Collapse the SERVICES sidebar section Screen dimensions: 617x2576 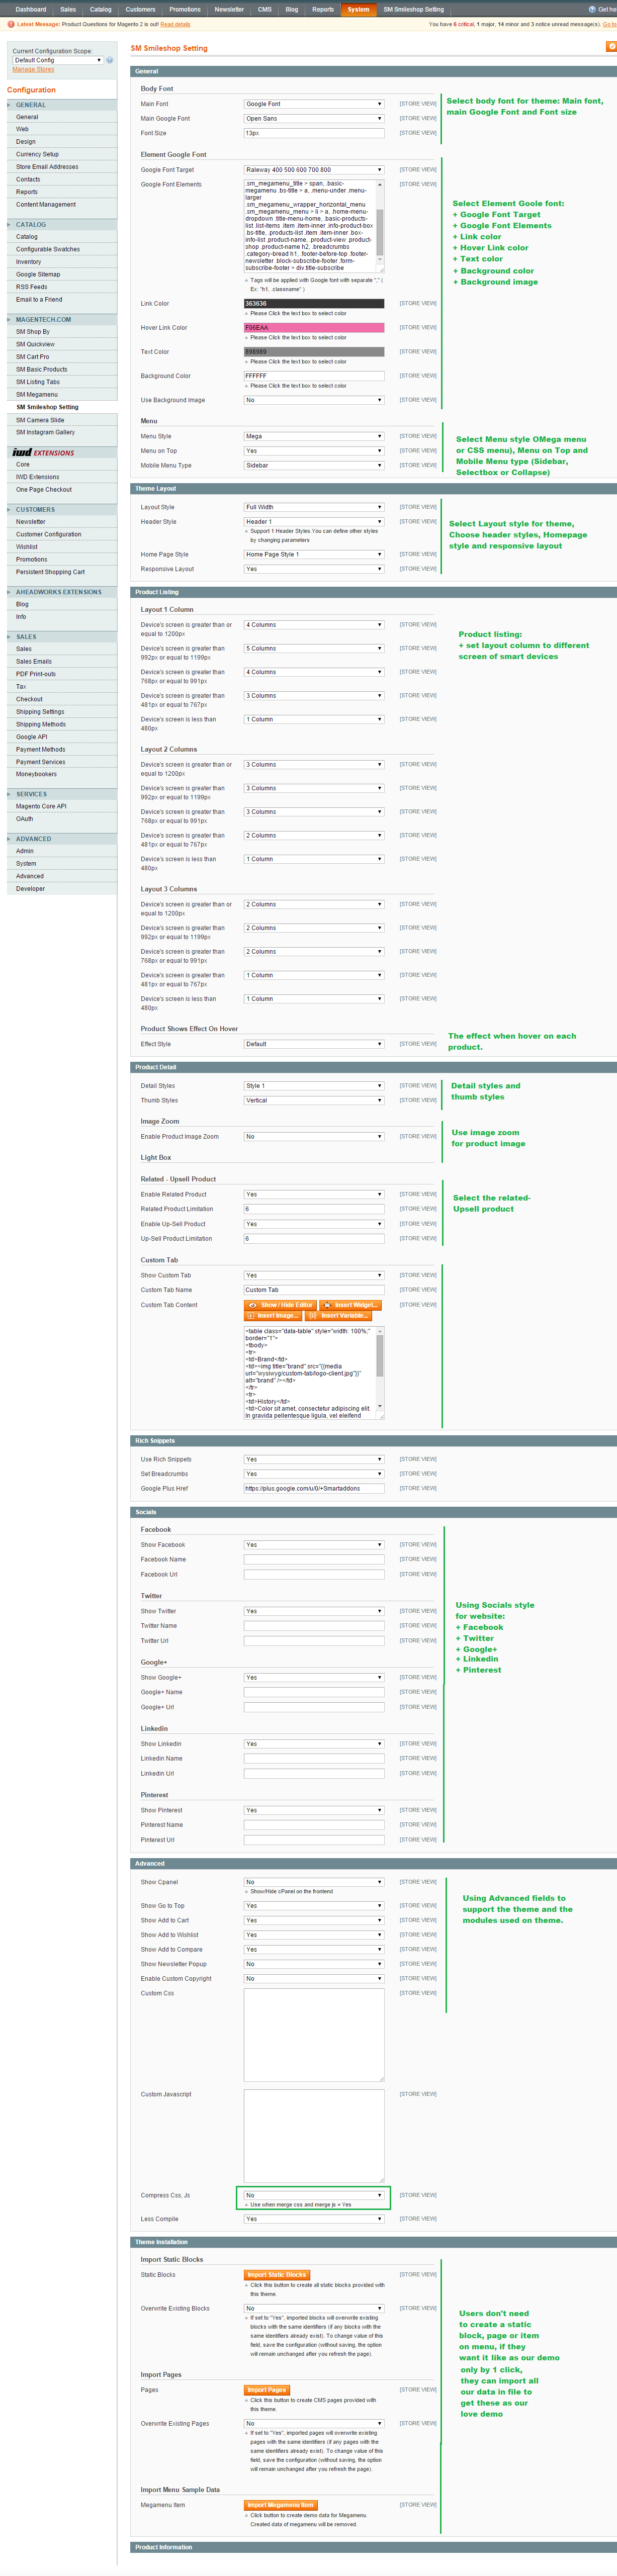(x=62, y=794)
